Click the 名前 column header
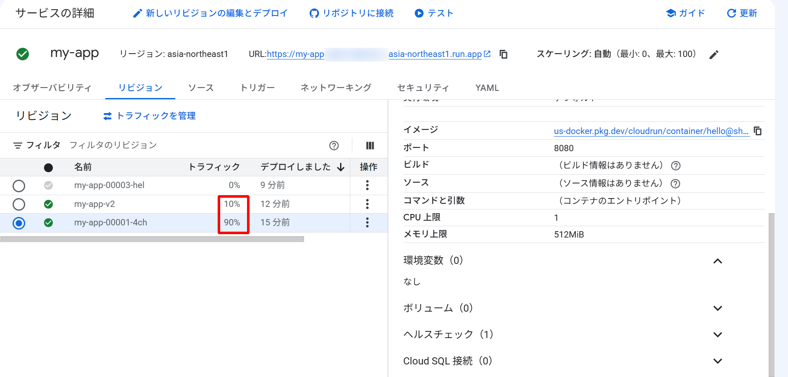This screenshot has height=377, width=788. point(83,167)
